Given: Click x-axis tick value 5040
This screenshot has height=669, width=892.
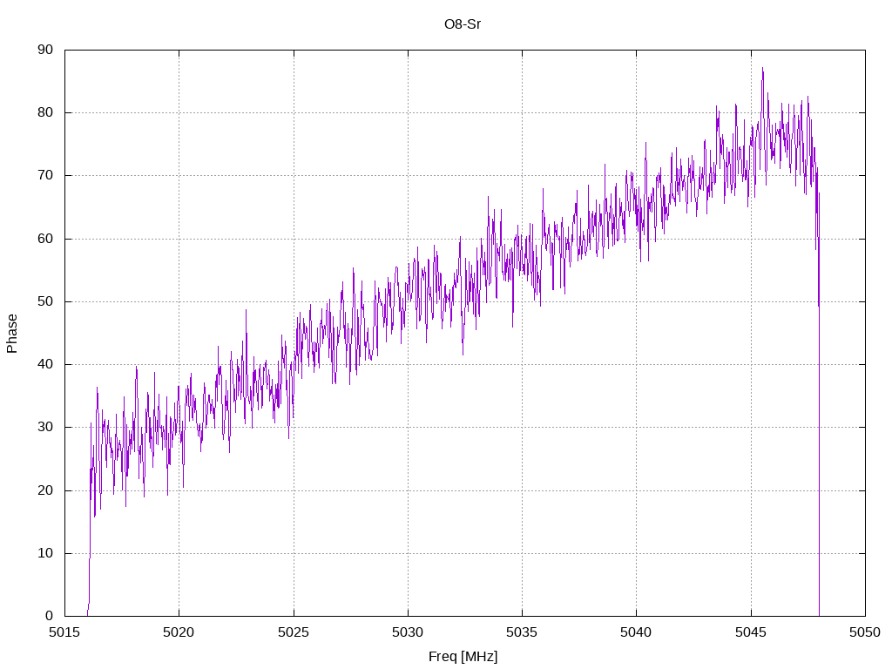Looking at the screenshot, I should (x=636, y=632).
